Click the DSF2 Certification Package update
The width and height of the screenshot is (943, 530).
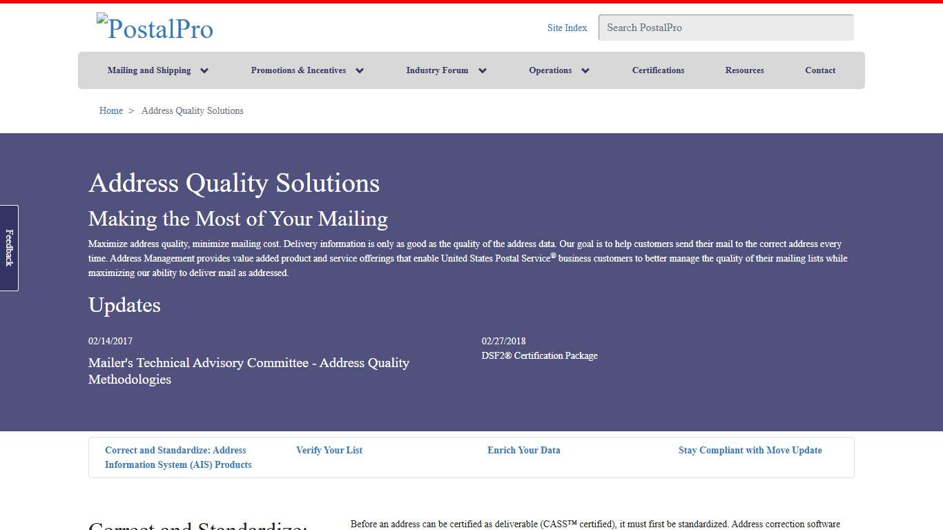click(540, 355)
